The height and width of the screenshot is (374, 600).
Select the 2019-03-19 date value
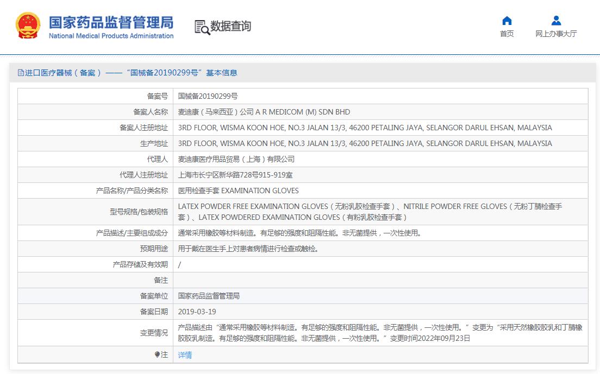coord(197,312)
